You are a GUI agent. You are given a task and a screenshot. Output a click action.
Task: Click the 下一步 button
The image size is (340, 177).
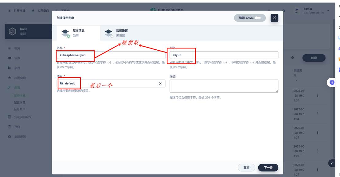tap(268, 167)
